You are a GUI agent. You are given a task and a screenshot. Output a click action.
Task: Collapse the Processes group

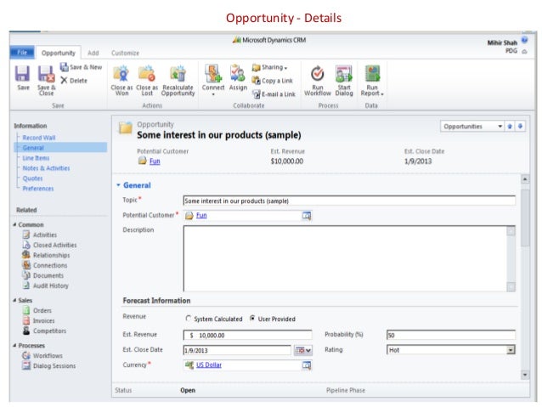[14, 345]
